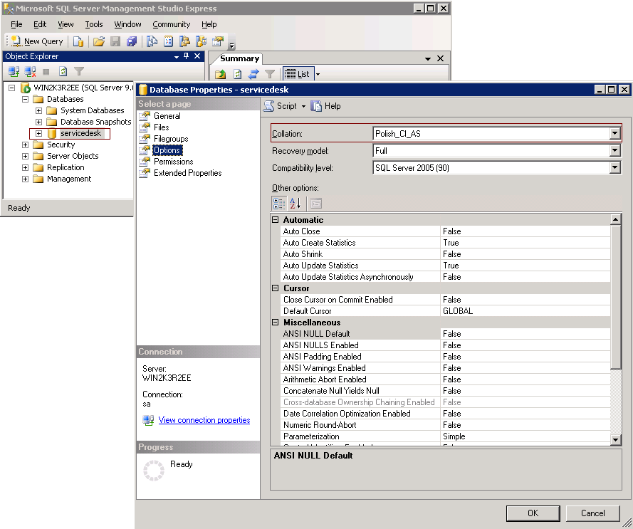
Task: Open the Window menu
Action: point(127,24)
